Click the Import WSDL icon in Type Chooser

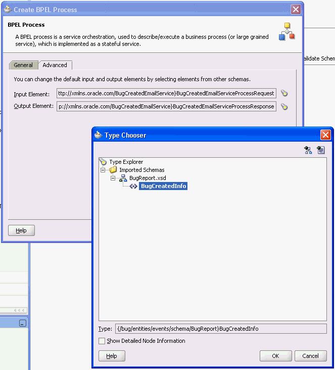[x=321, y=150]
